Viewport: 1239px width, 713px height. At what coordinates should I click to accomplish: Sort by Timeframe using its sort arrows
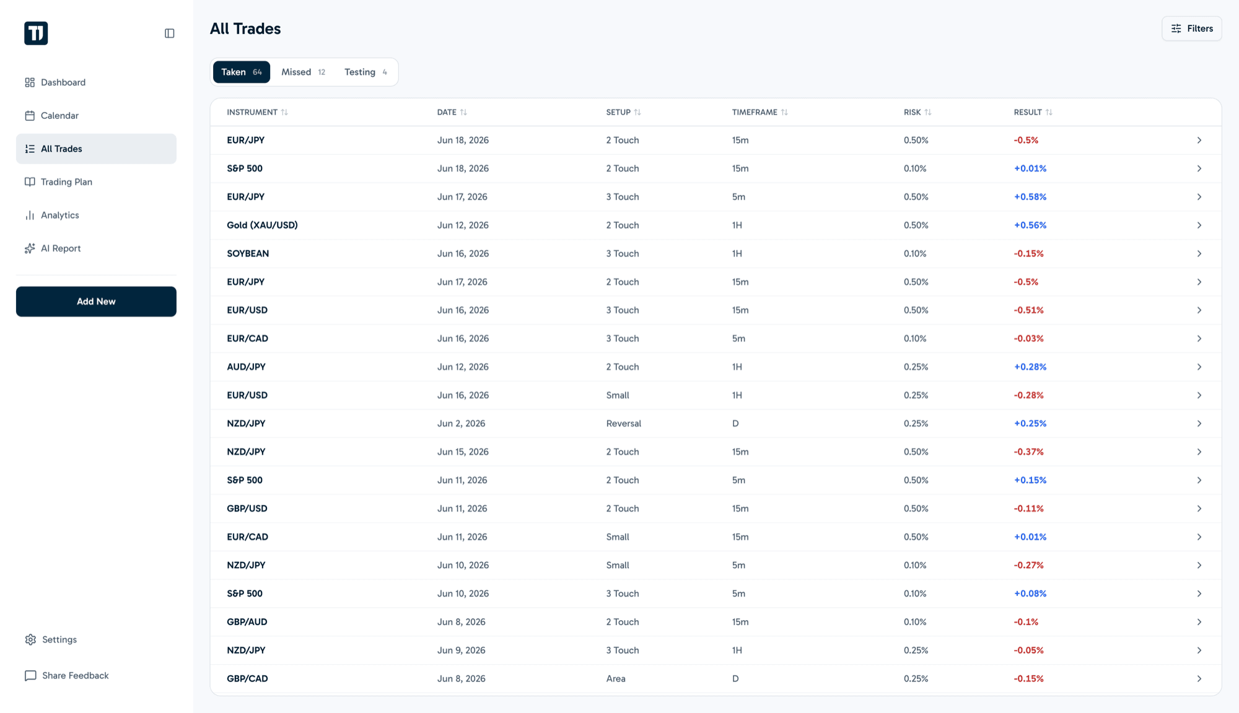click(784, 112)
